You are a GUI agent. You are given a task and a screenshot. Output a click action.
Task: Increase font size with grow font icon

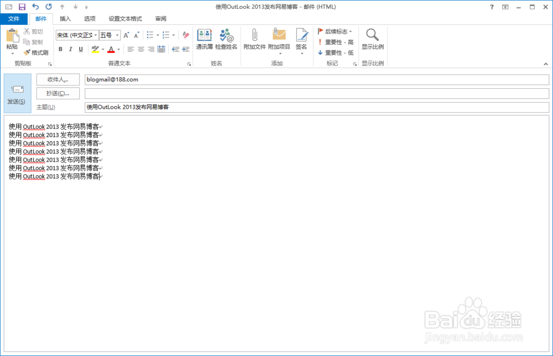click(x=126, y=35)
